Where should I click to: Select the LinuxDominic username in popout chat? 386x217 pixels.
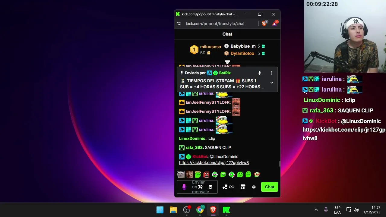(x=192, y=138)
